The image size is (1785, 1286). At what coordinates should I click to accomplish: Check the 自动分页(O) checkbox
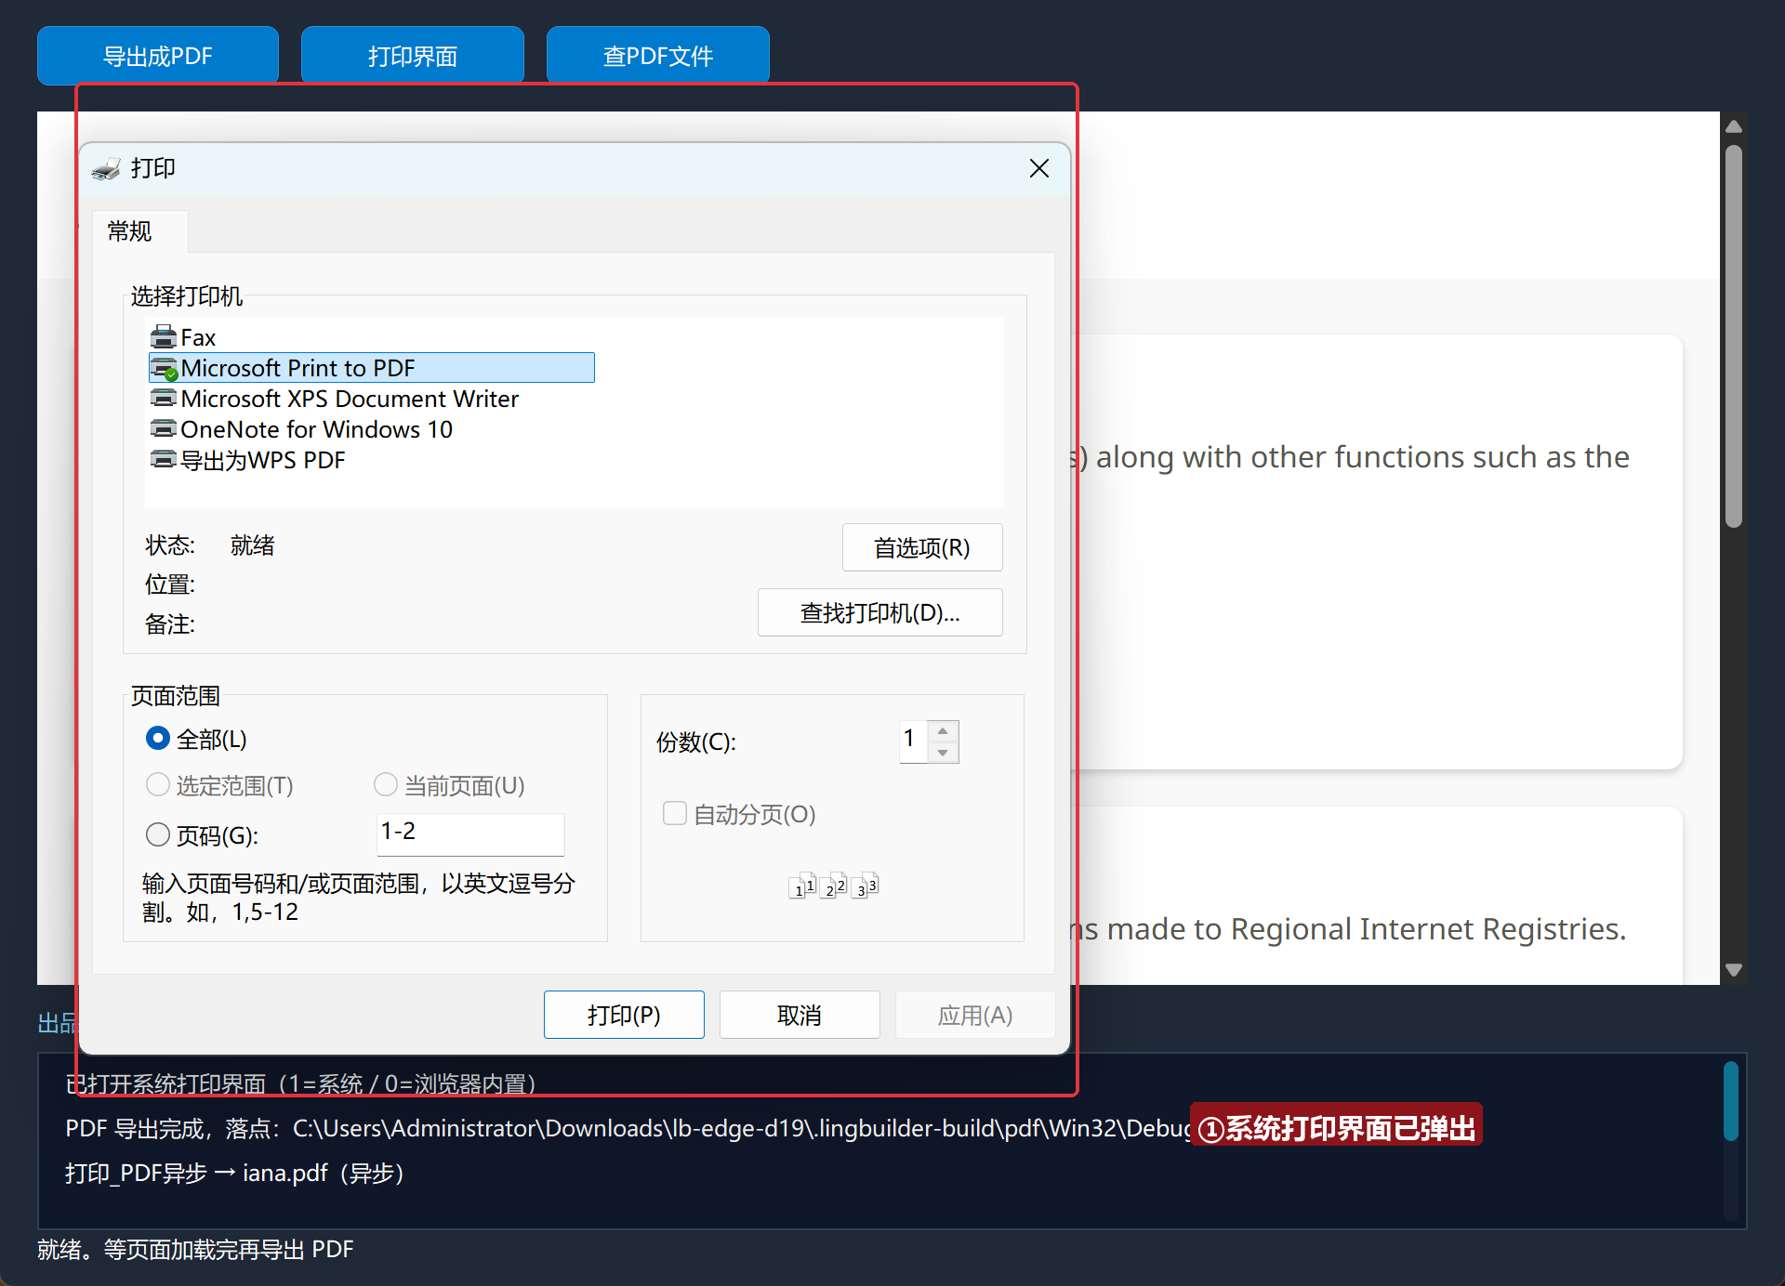(675, 814)
